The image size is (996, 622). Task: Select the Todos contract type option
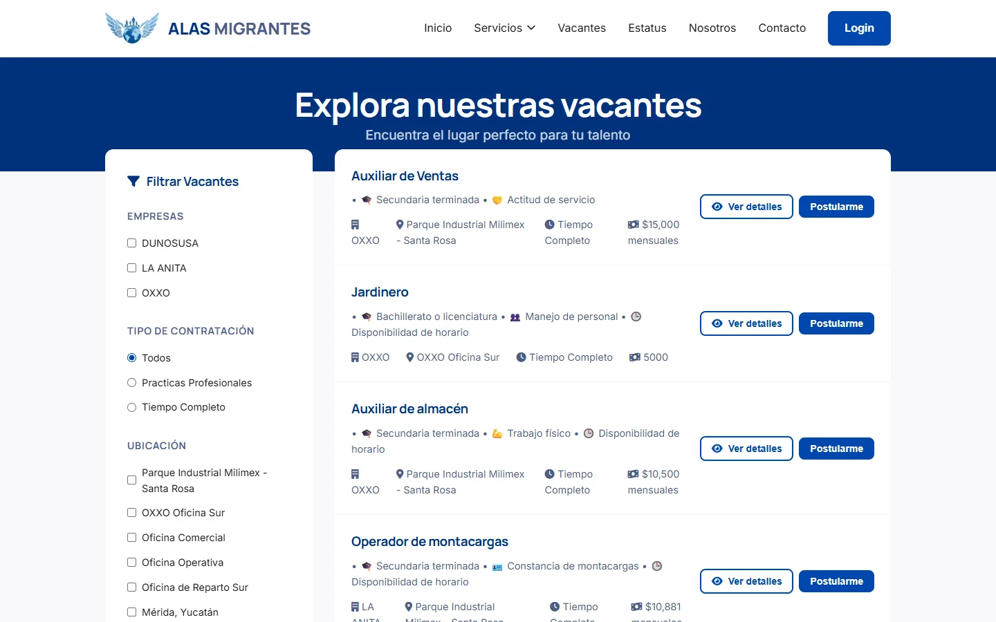pos(131,358)
